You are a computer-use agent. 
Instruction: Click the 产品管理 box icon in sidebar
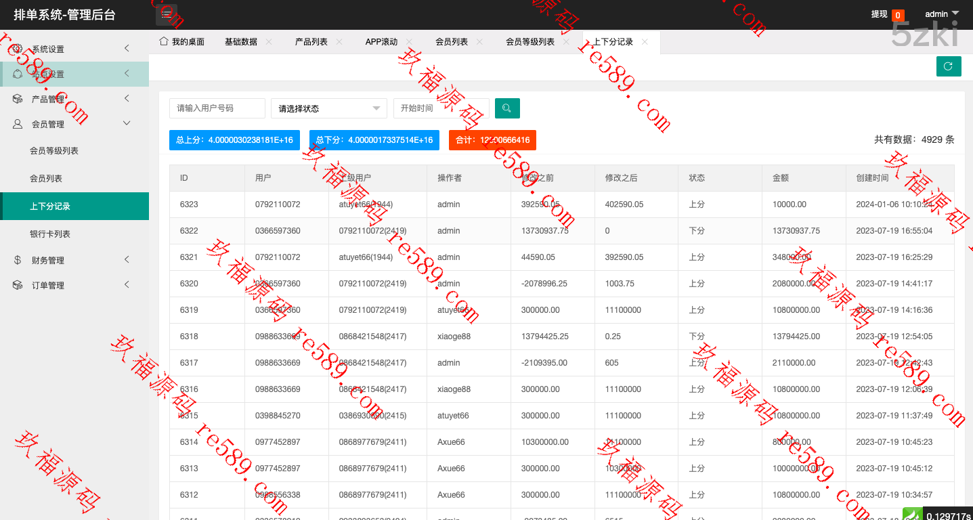(x=18, y=99)
